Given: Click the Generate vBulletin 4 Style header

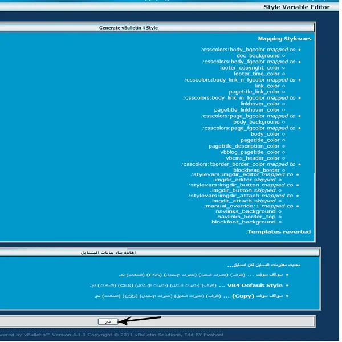Looking at the screenshot, I should point(128,27).
